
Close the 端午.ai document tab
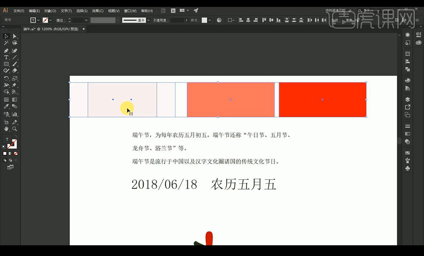(x=84, y=29)
